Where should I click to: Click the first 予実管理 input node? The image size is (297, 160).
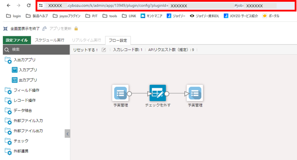(x=120, y=93)
